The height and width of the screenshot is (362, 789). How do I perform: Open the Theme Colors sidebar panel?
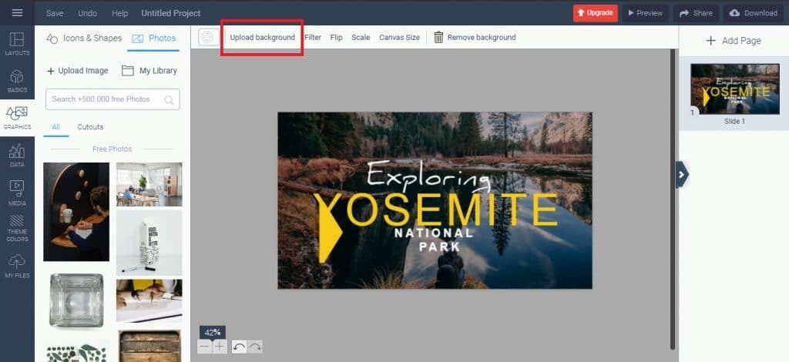[x=17, y=229]
